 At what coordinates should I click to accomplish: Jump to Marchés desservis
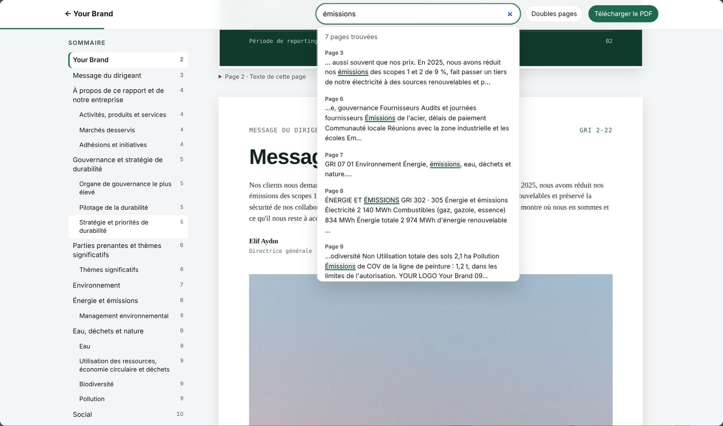128,130
